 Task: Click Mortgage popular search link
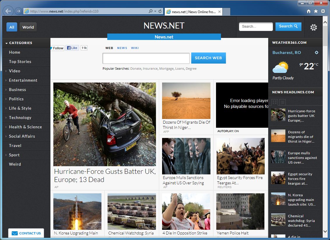[166, 69]
